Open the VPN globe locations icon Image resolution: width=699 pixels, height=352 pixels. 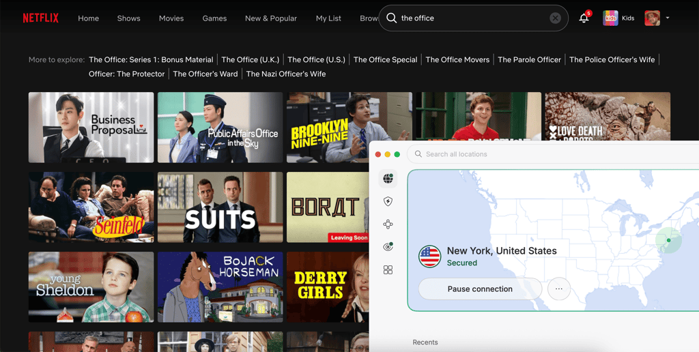pos(388,179)
